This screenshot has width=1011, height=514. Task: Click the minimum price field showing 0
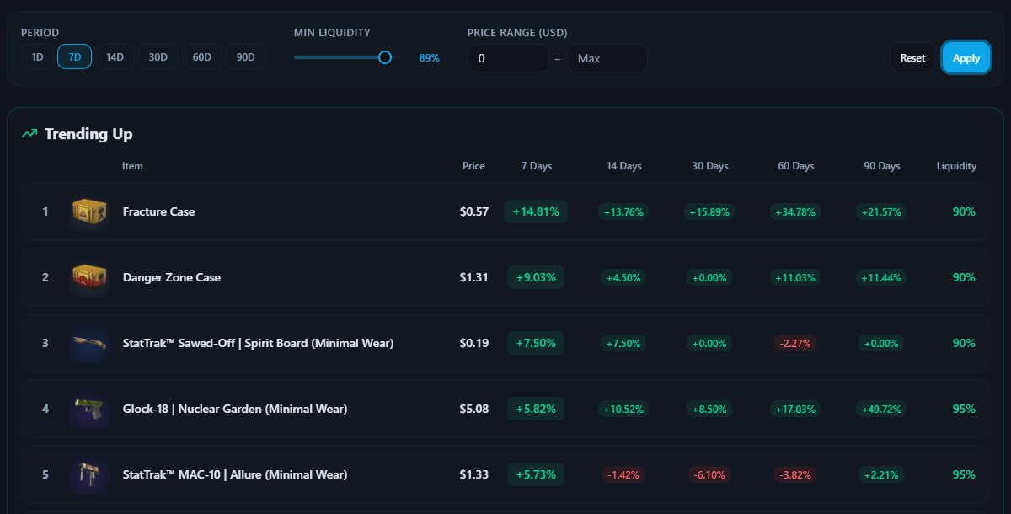(507, 58)
